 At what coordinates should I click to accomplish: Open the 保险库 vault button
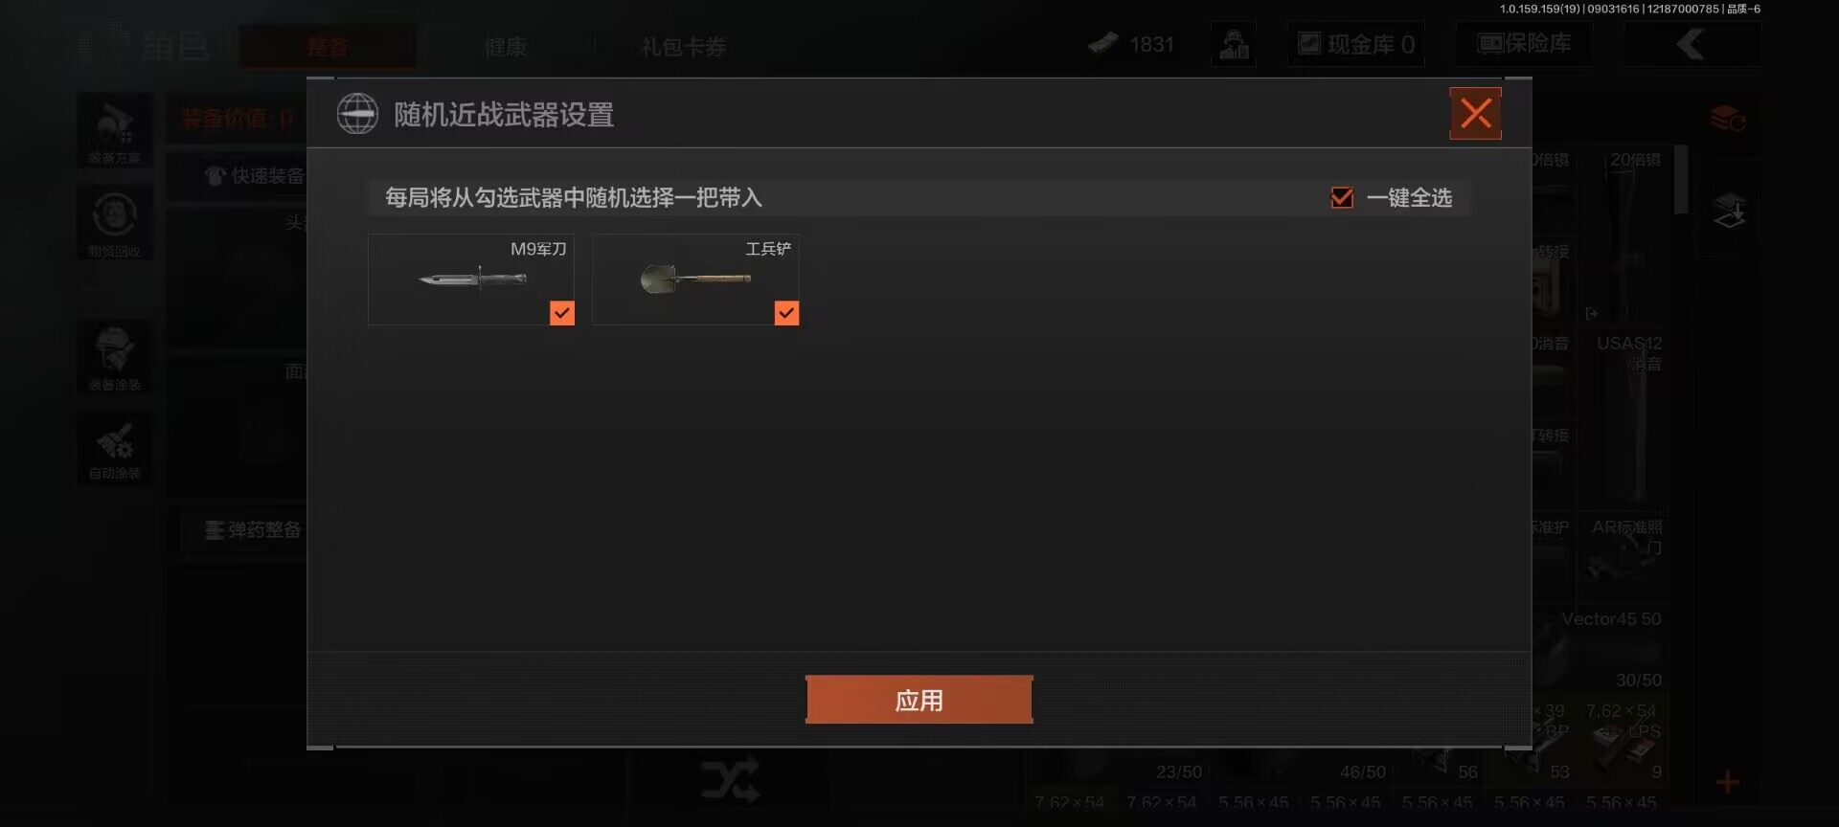pyautogui.click(x=1525, y=44)
